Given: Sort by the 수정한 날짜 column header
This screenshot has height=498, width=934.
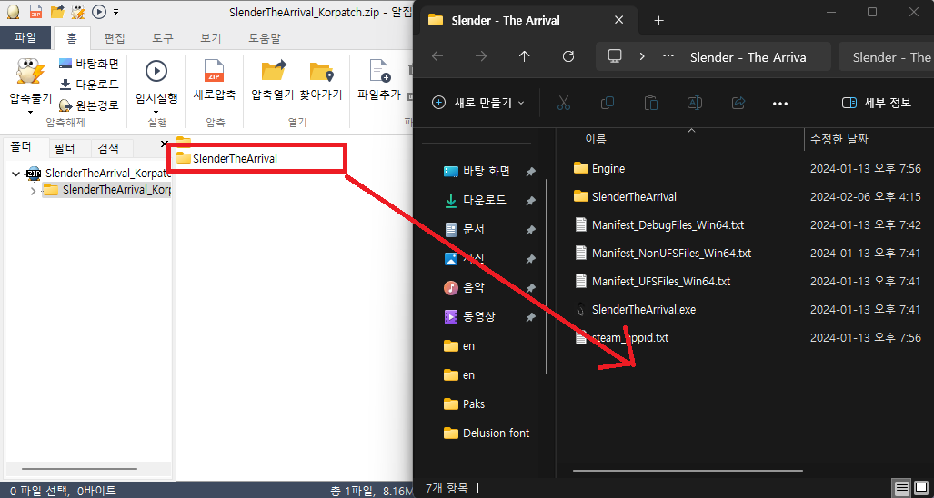Looking at the screenshot, I should [839, 140].
